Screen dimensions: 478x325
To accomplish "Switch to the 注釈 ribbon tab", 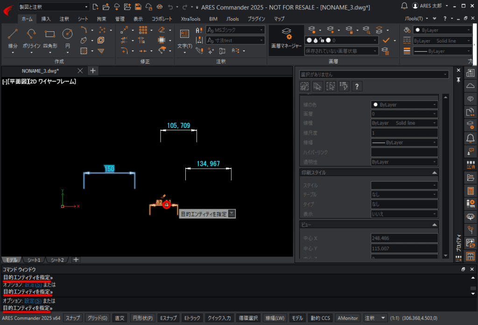I will click(x=64, y=19).
